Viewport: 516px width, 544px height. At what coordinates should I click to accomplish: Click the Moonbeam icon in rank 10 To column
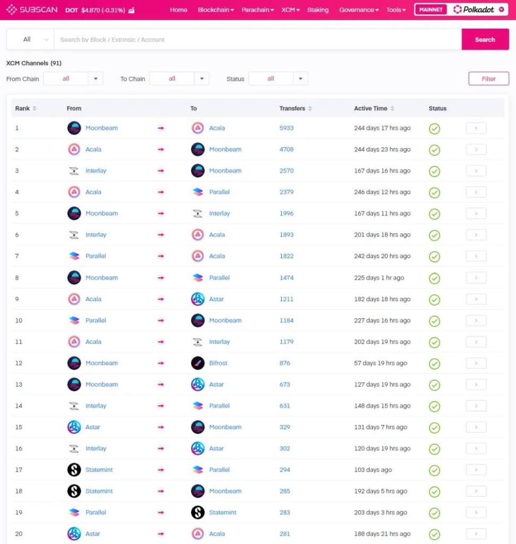(197, 320)
